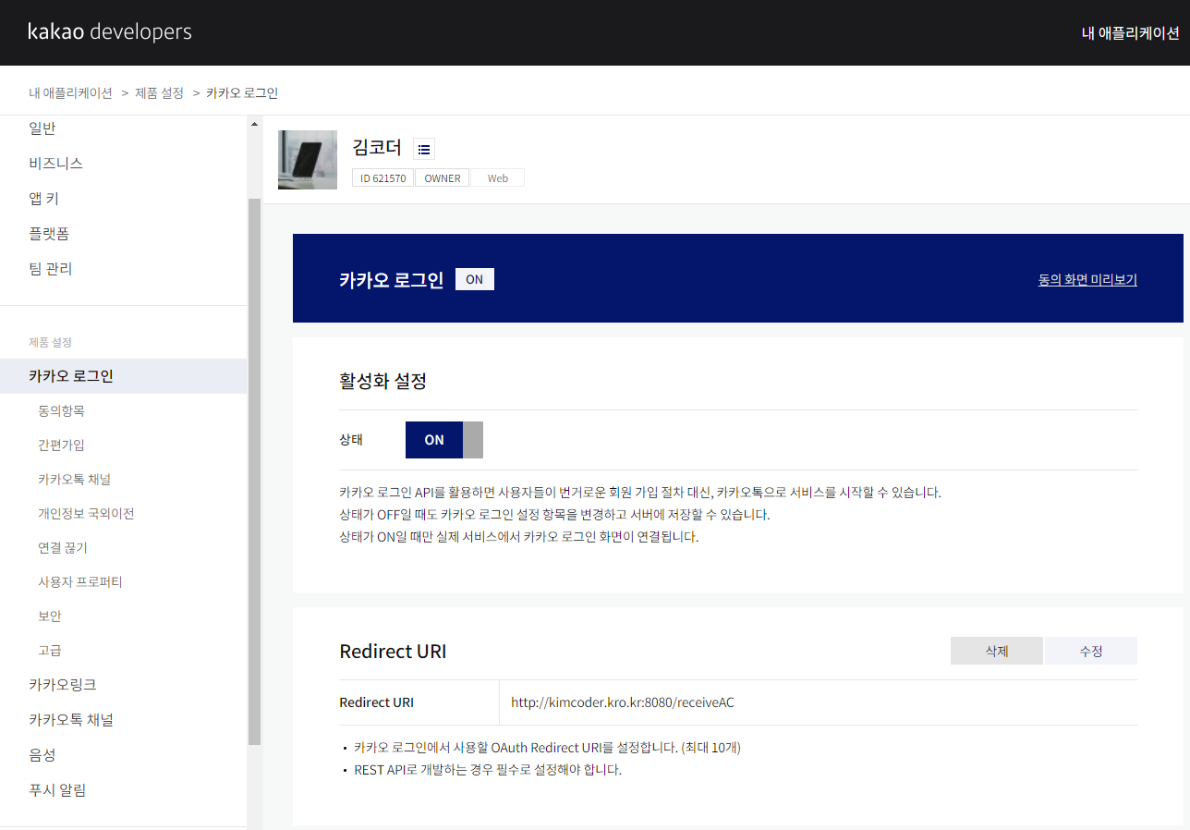Open 동의 화면 미리보기 link

pyautogui.click(x=1087, y=279)
